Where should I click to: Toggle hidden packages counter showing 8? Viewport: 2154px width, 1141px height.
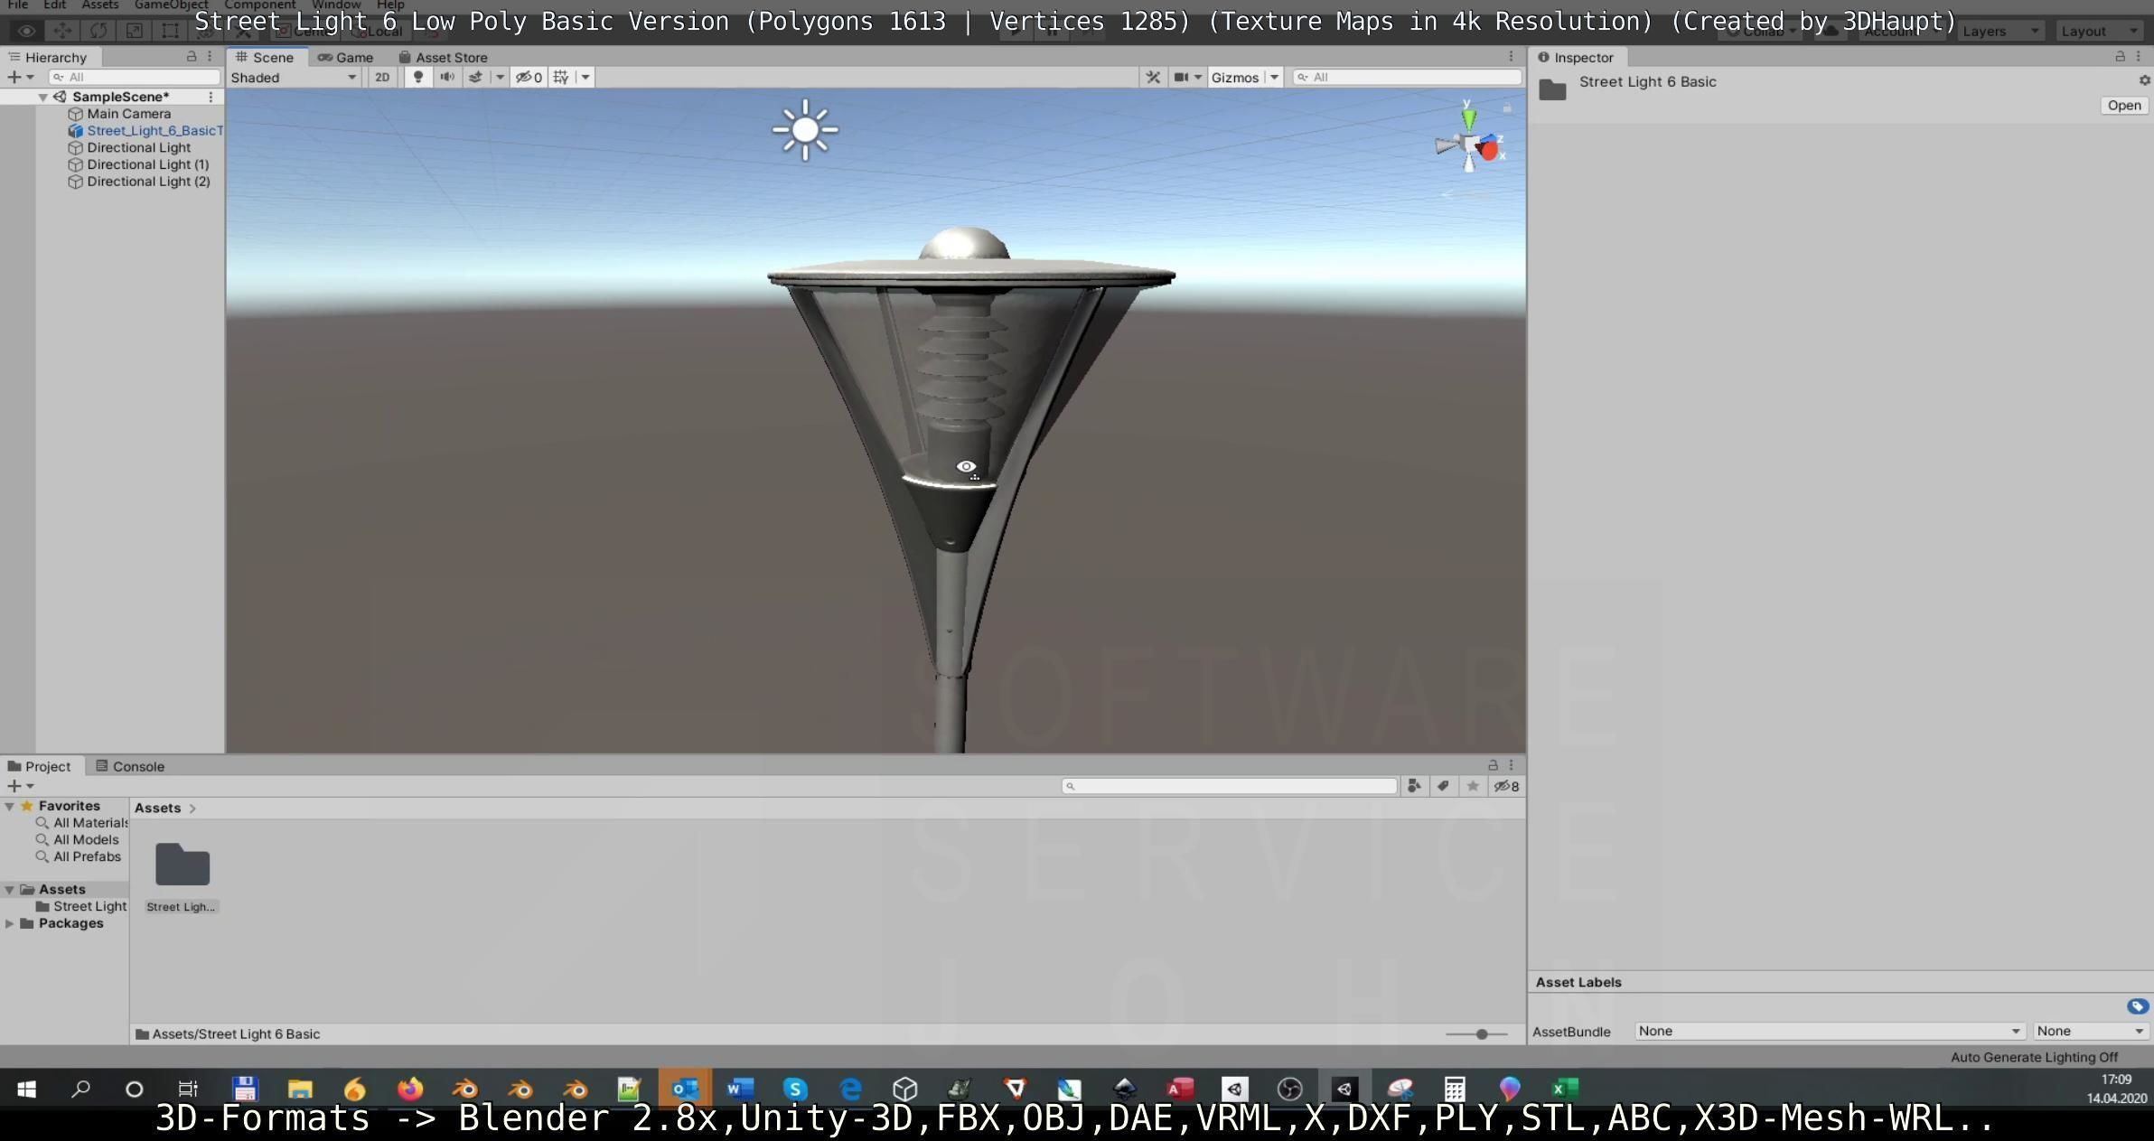pyautogui.click(x=1506, y=786)
